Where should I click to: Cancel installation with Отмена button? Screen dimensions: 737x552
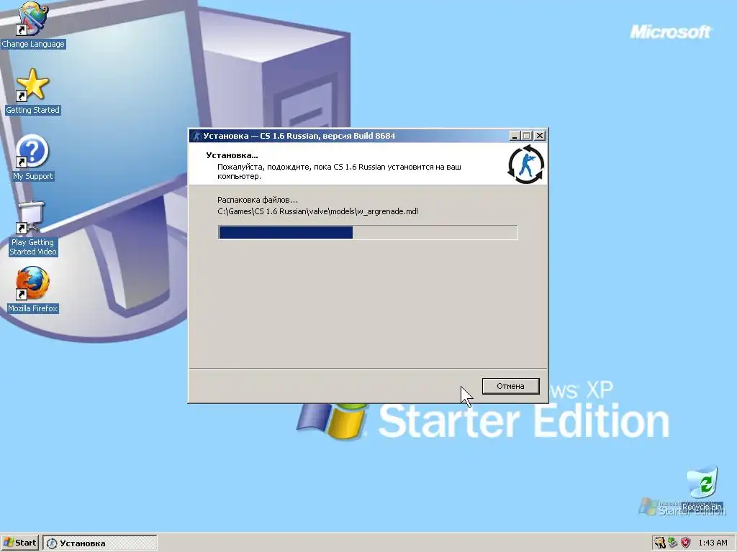pyautogui.click(x=510, y=386)
